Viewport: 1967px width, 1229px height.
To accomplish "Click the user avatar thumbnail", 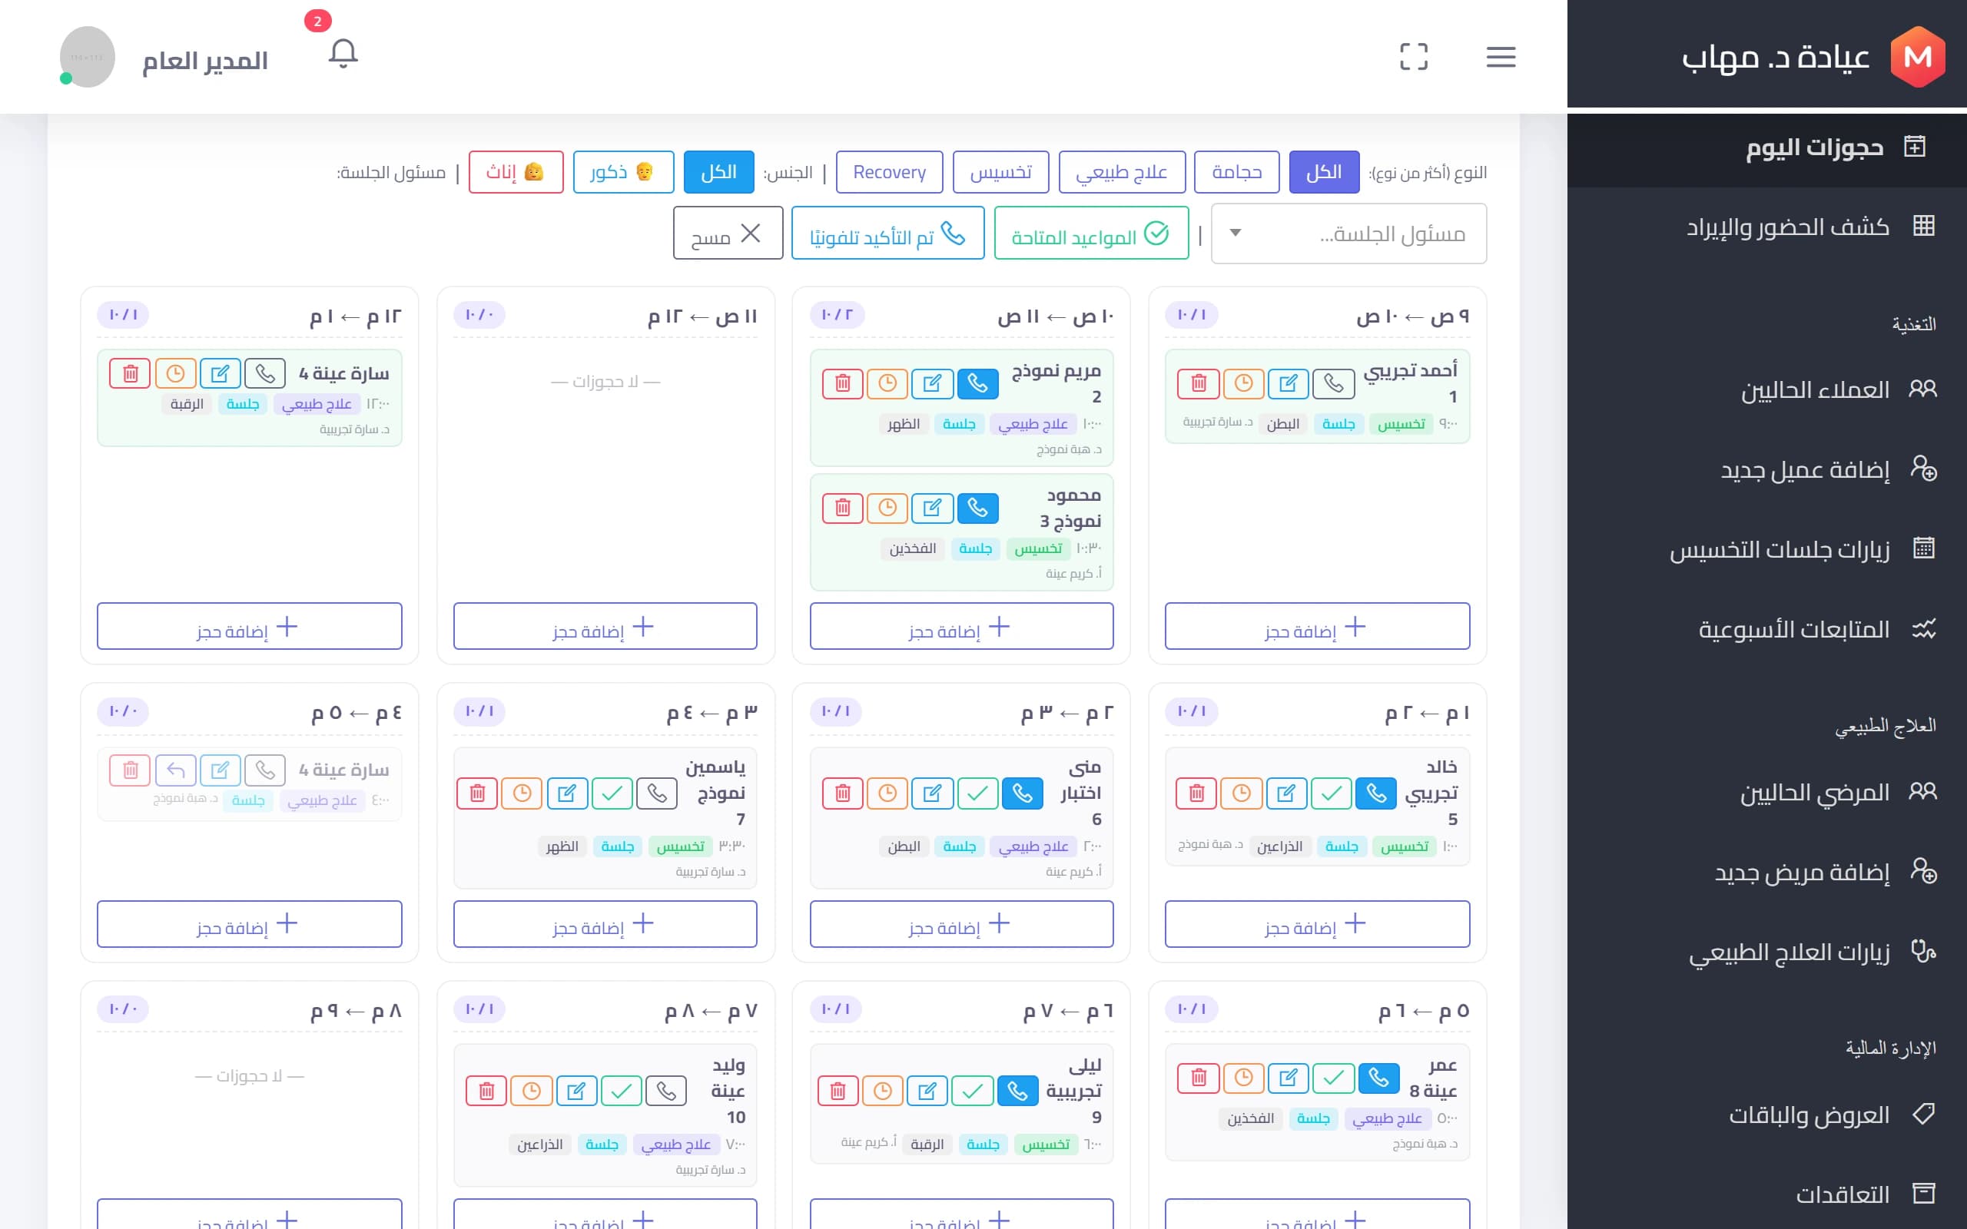I will 87,57.
